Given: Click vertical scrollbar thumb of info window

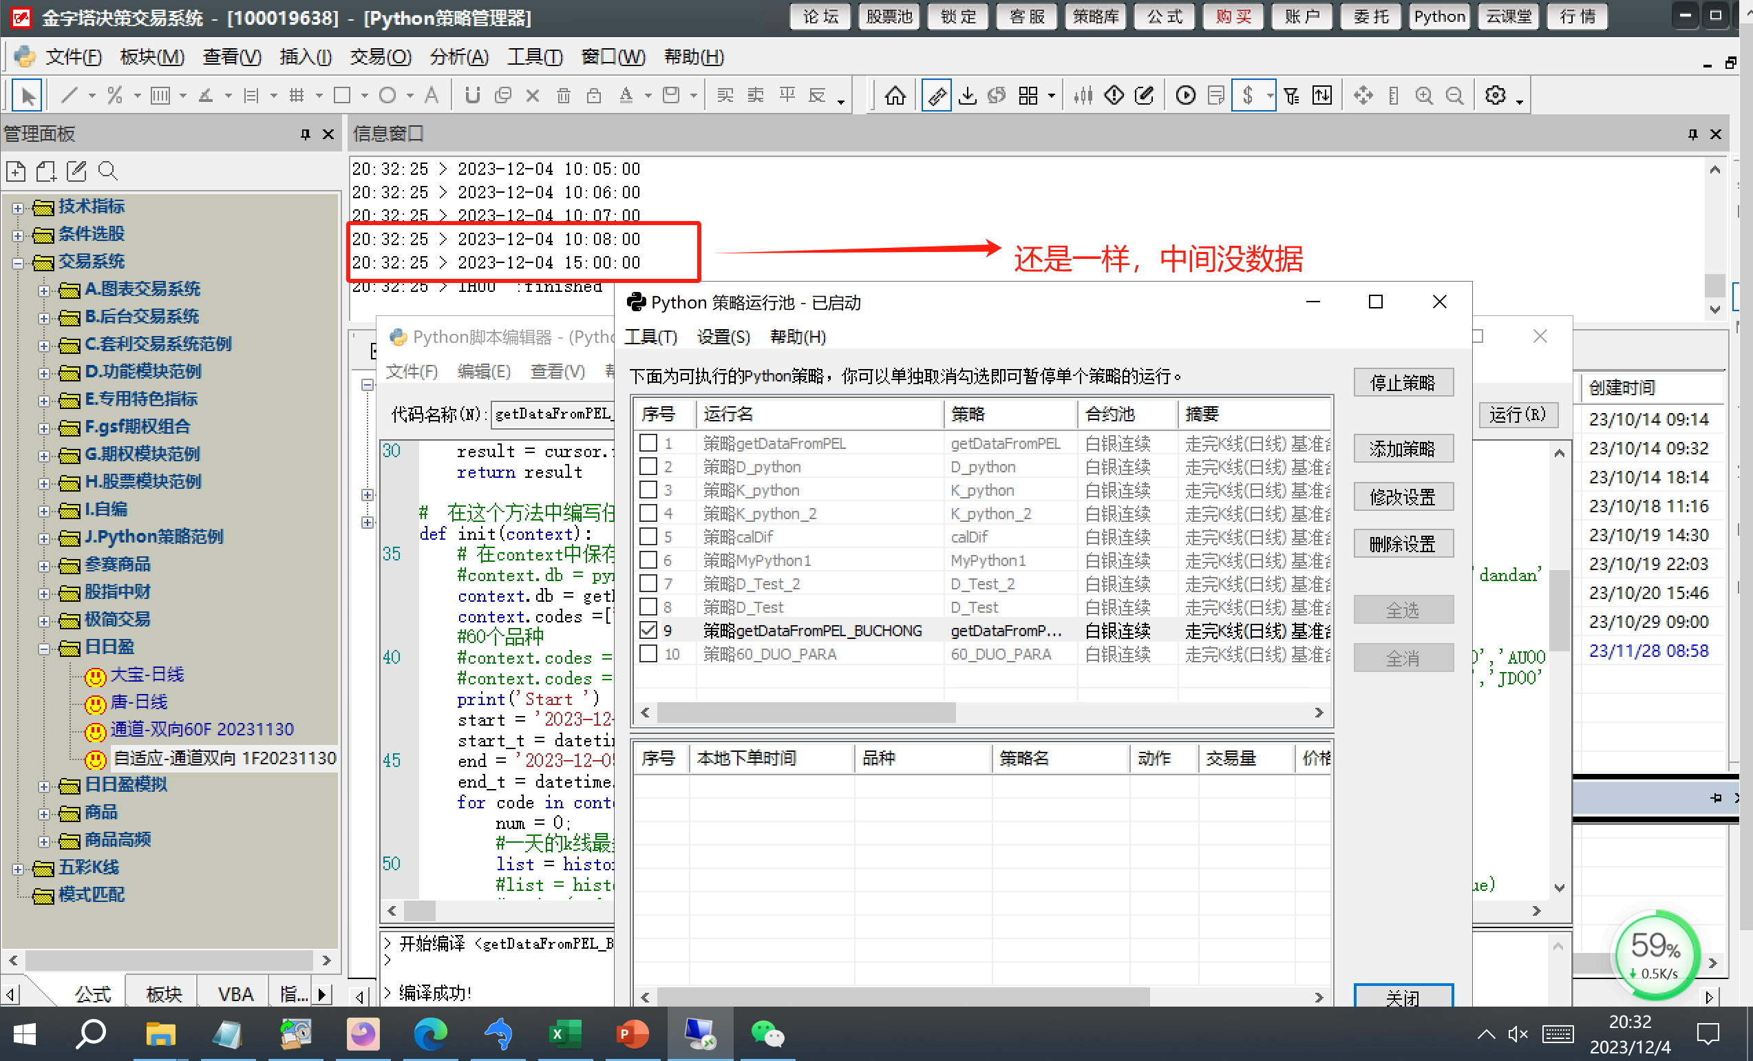Looking at the screenshot, I should pyautogui.click(x=1714, y=284).
